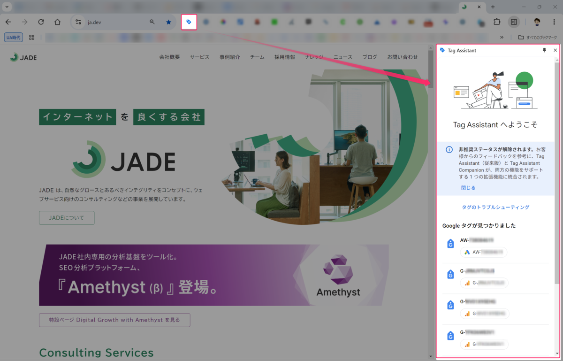563x361 pixels.
Task: Click the Google Ads AW- chip
Action: 484,253
